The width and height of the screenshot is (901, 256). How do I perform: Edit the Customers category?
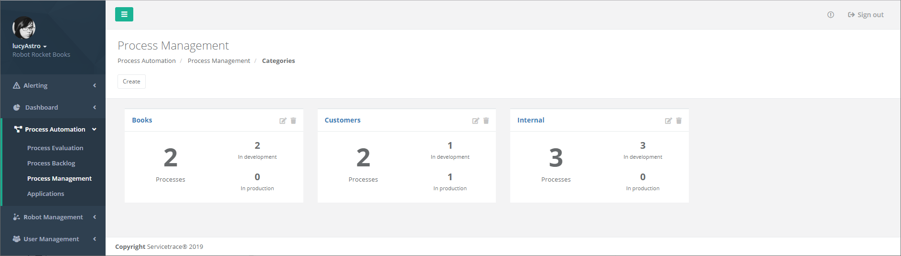[476, 121]
